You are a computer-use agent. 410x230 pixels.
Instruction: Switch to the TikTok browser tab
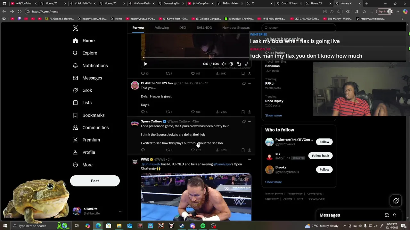point(230,4)
